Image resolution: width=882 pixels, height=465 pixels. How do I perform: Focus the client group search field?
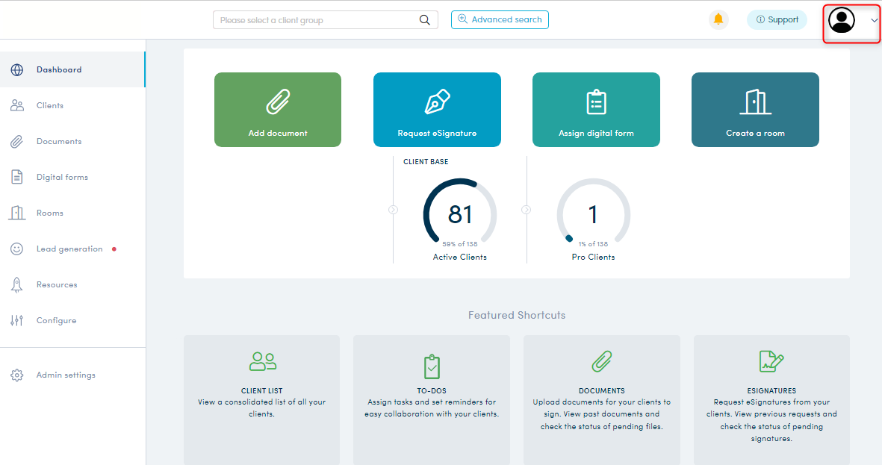pos(325,20)
